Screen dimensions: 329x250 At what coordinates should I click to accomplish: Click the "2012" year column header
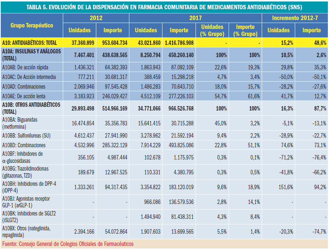click(x=96, y=18)
